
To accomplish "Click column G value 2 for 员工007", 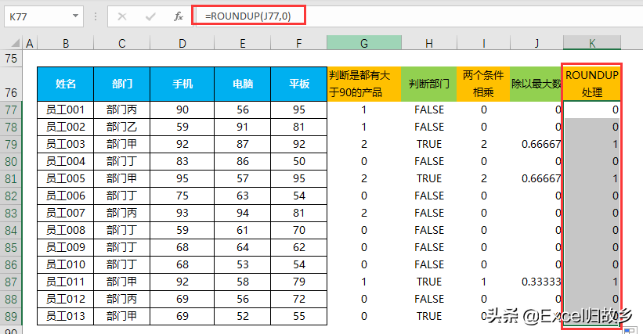I will pyautogui.click(x=363, y=213).
